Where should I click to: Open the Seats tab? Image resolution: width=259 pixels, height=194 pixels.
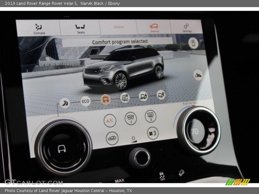80,29
